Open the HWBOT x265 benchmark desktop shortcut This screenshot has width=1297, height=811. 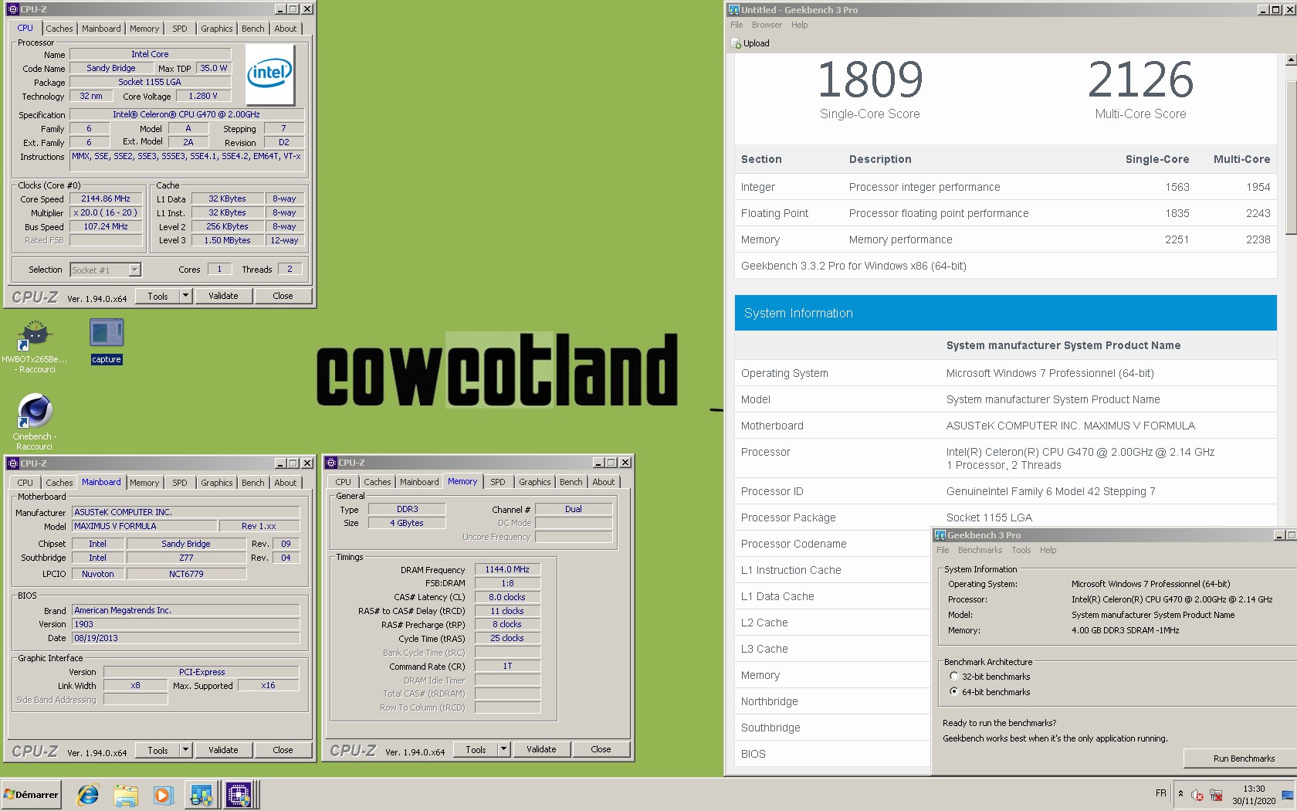click(35, 346)
